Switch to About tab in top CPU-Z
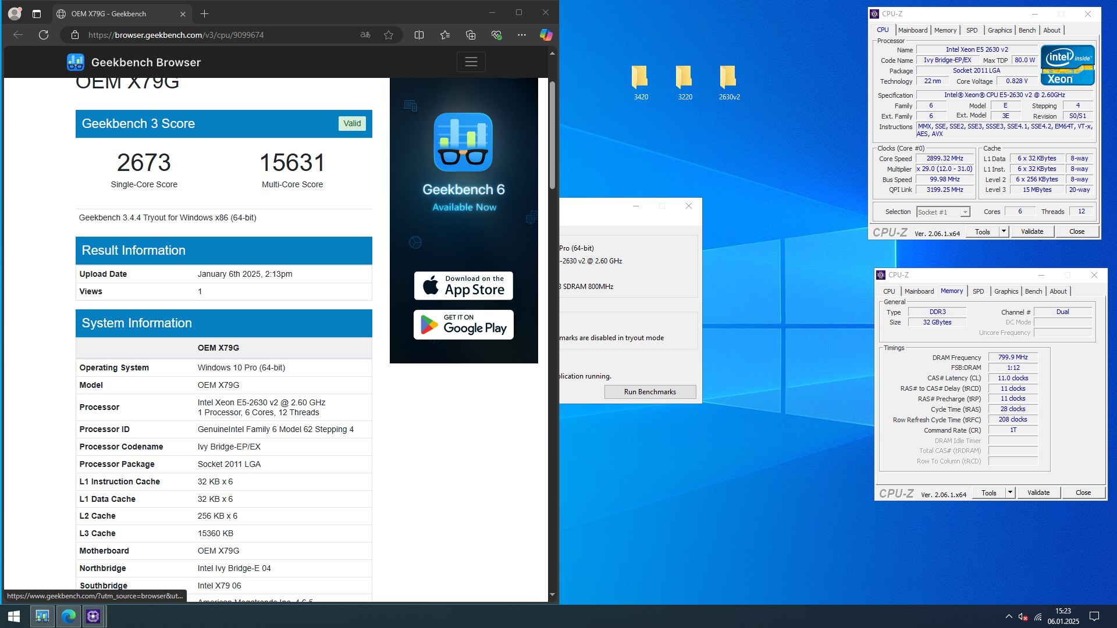1117x628 pixels. (x=1052, y=30)
